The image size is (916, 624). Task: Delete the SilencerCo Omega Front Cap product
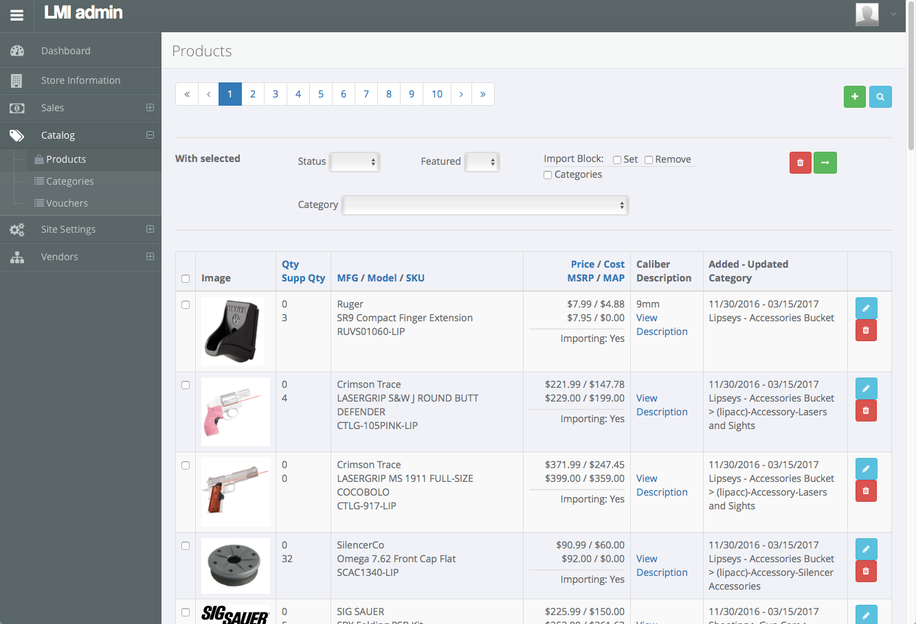pyautogui.click(x=866, y=571)
